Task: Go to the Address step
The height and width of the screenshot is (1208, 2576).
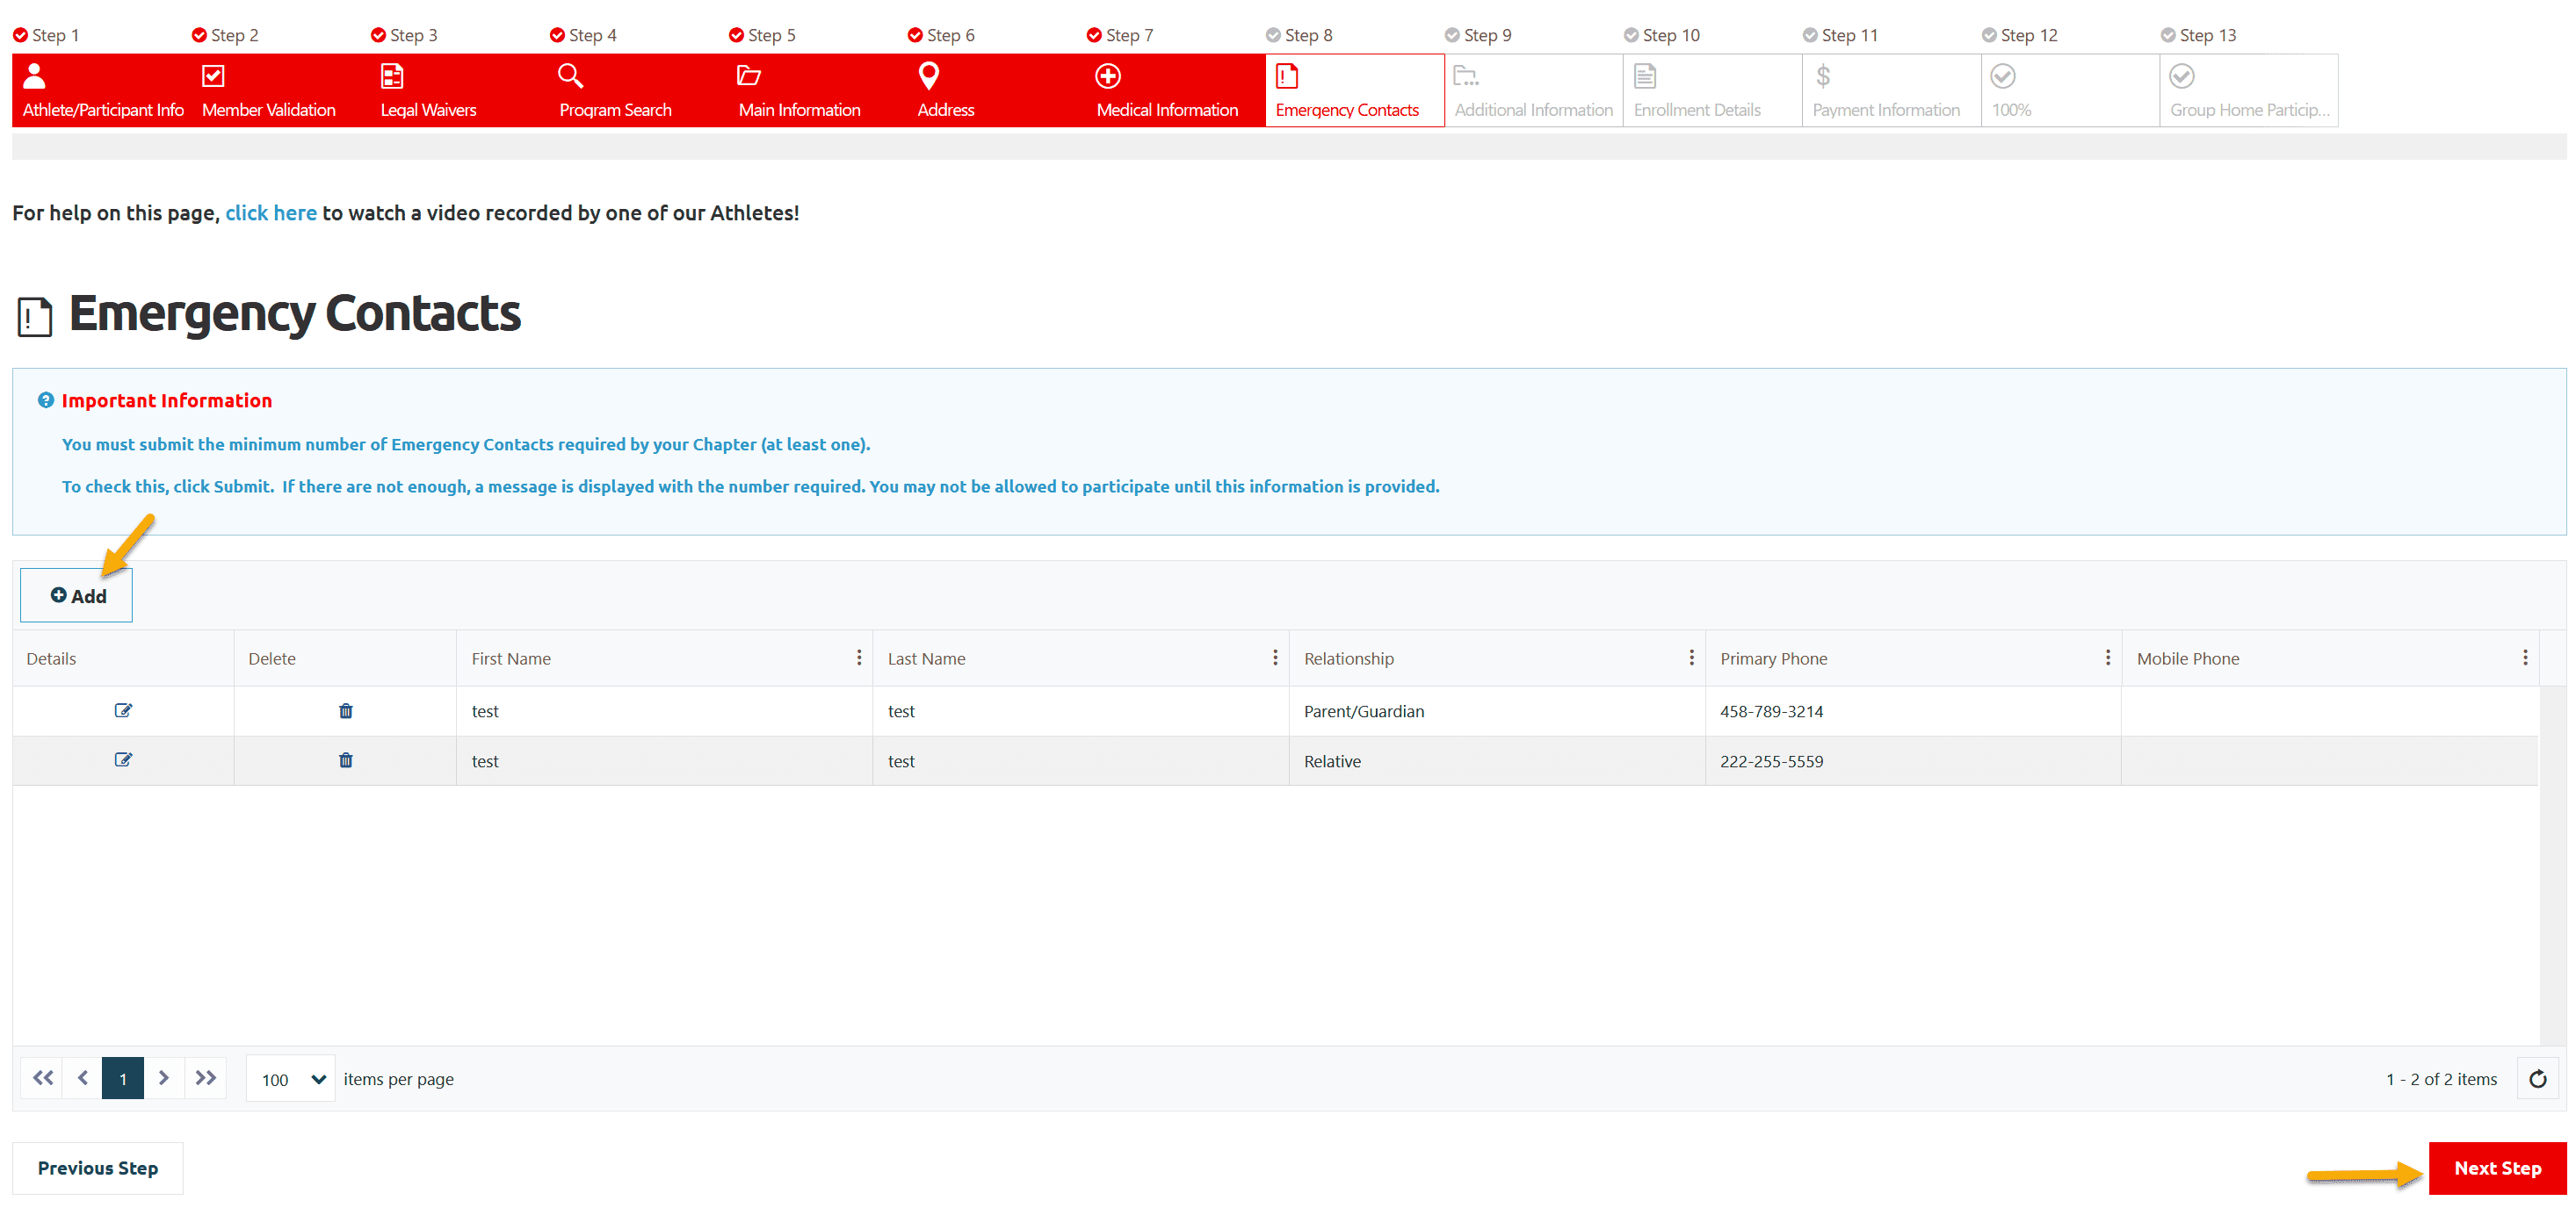Action: [996, 90]
